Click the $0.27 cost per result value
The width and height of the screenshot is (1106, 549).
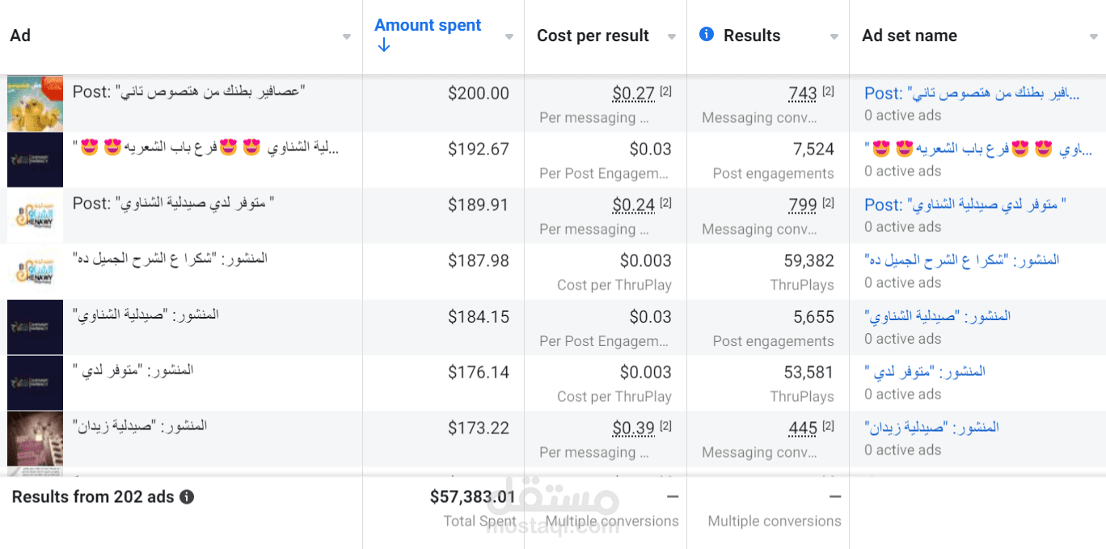tap(633, 94)
